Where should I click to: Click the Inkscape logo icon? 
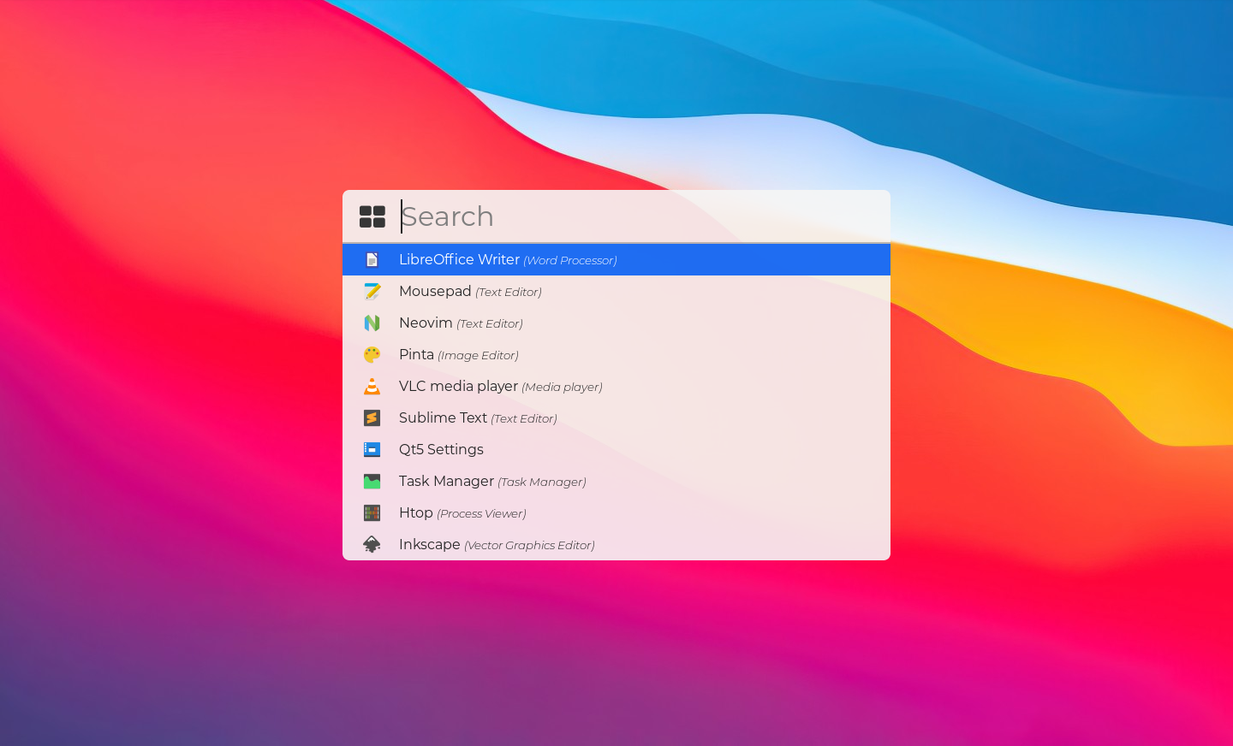click(372, 544)
